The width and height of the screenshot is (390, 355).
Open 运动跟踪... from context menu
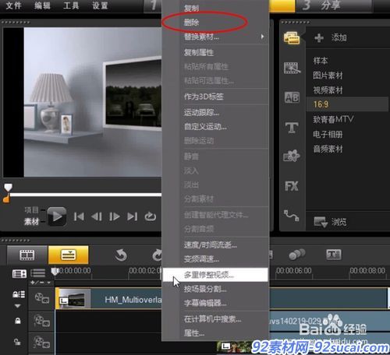click(x=201, y=113)
